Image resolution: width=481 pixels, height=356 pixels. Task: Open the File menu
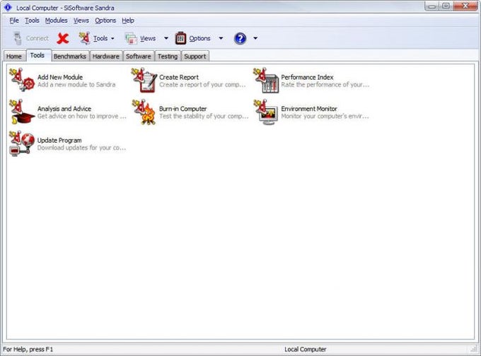pyautogui.click(x=14, y=20)
